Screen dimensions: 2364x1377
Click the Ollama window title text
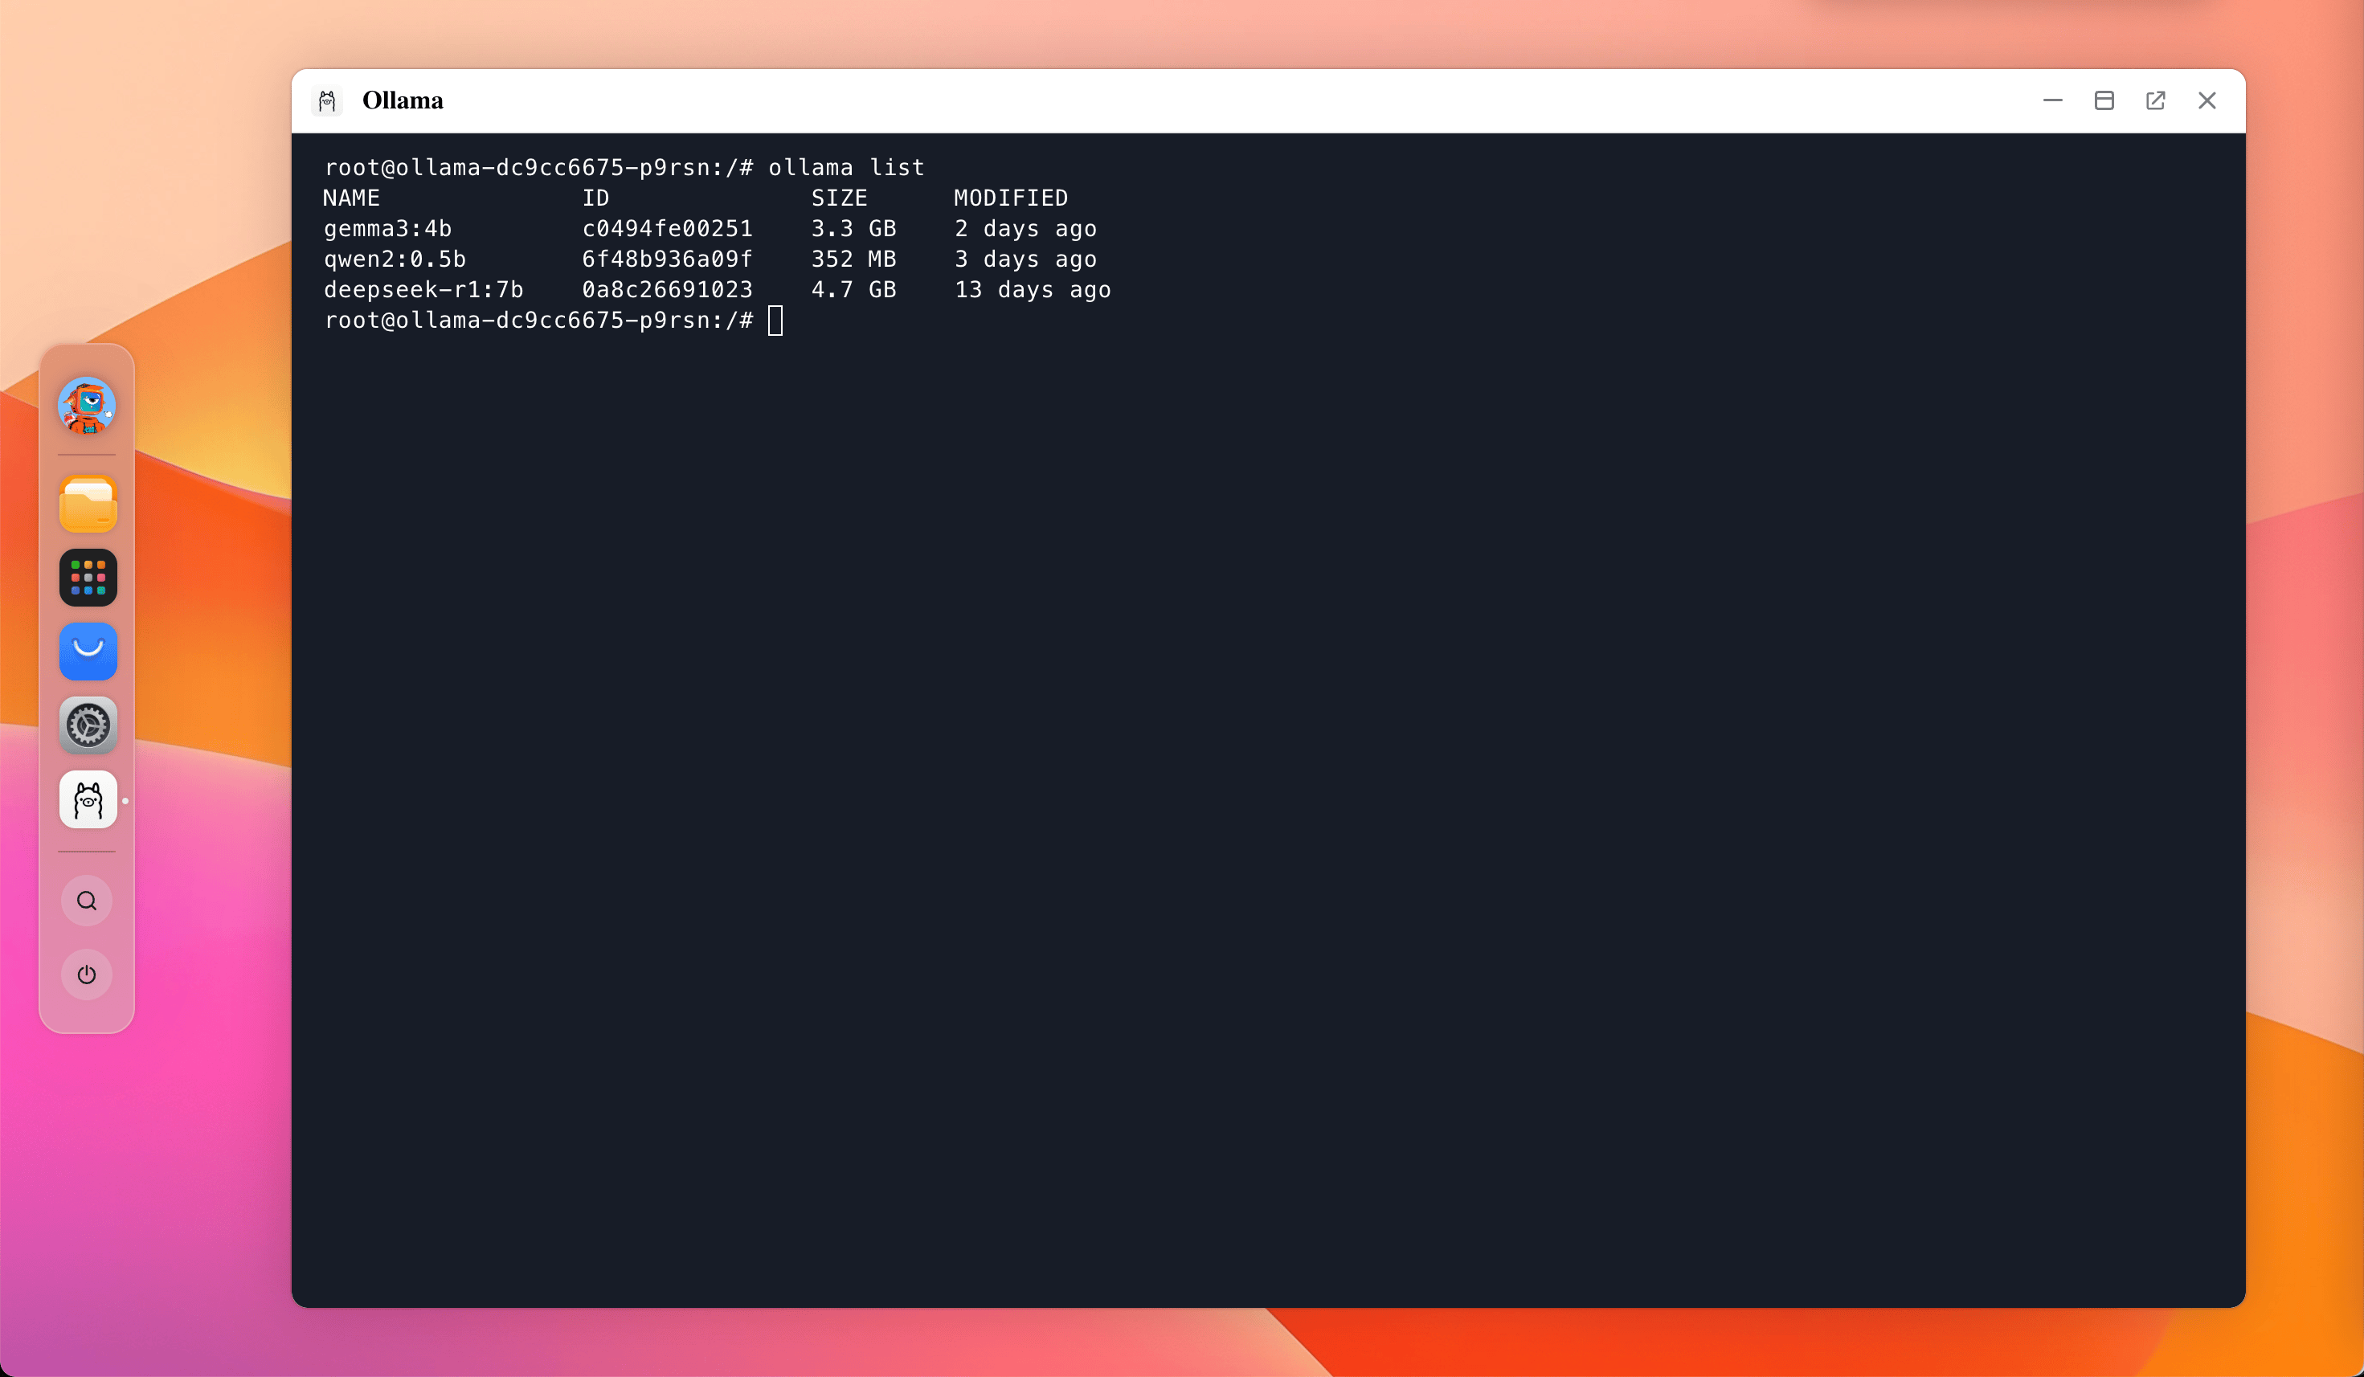click(x=403, y=100)
